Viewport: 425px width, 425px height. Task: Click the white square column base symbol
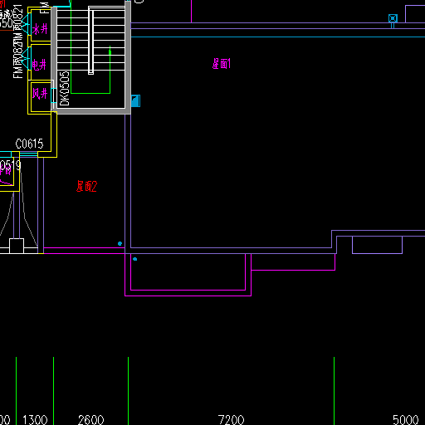[17, 246]
